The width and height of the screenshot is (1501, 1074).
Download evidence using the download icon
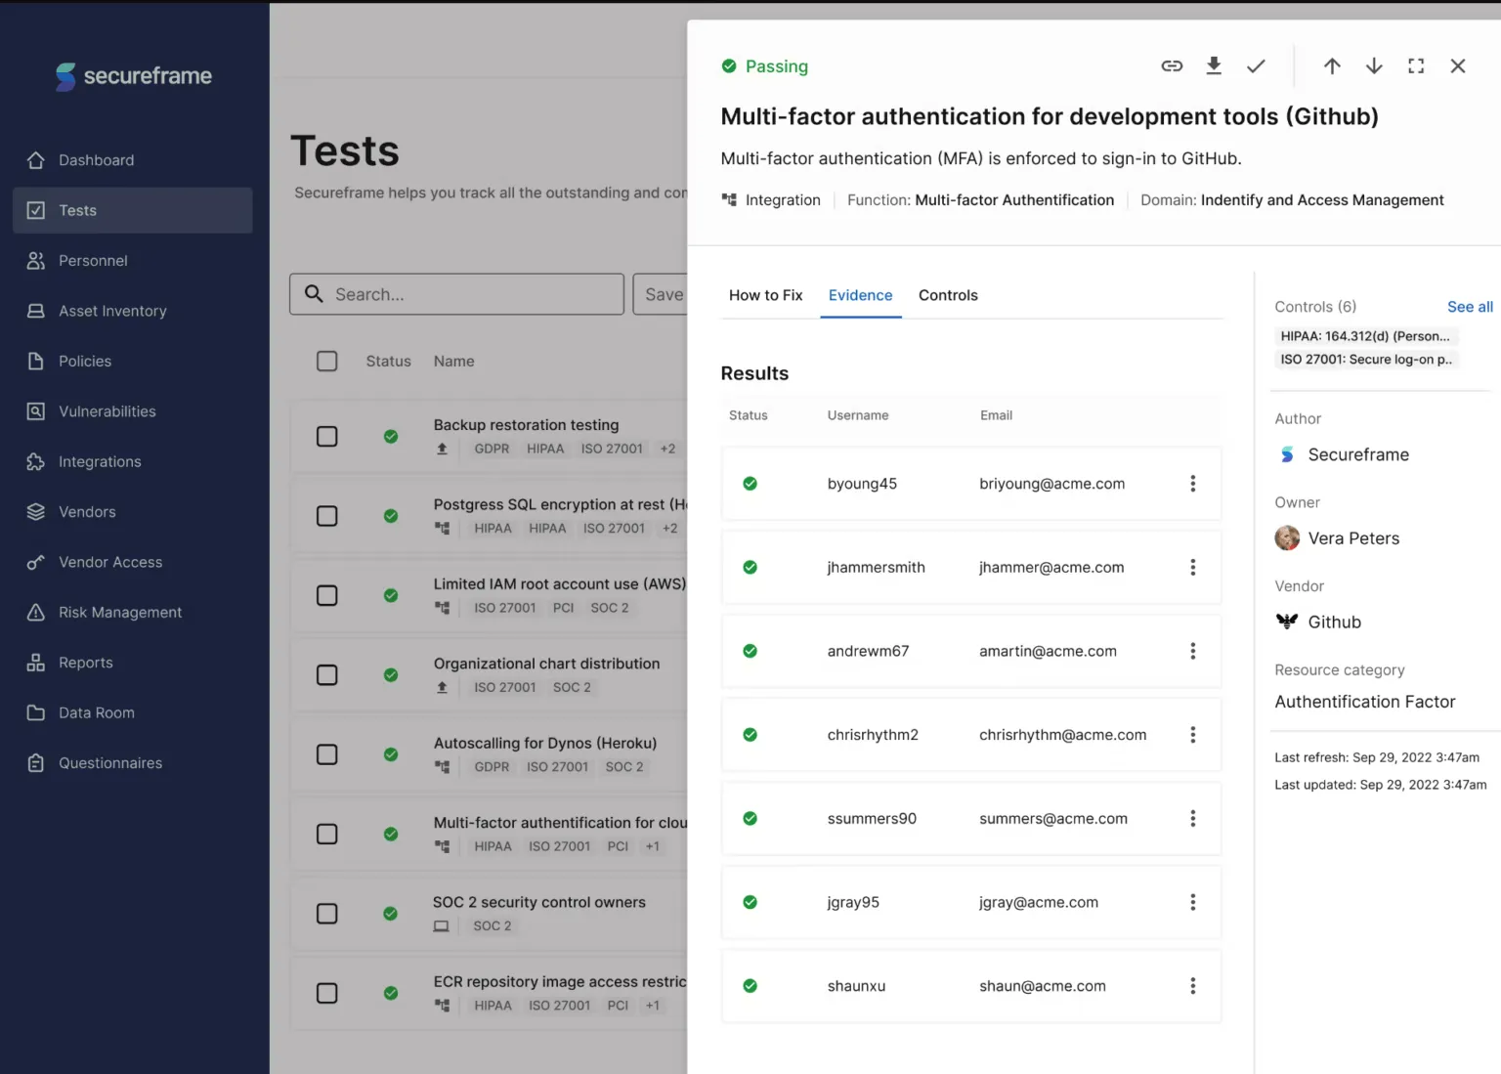tap(1214, 65)
